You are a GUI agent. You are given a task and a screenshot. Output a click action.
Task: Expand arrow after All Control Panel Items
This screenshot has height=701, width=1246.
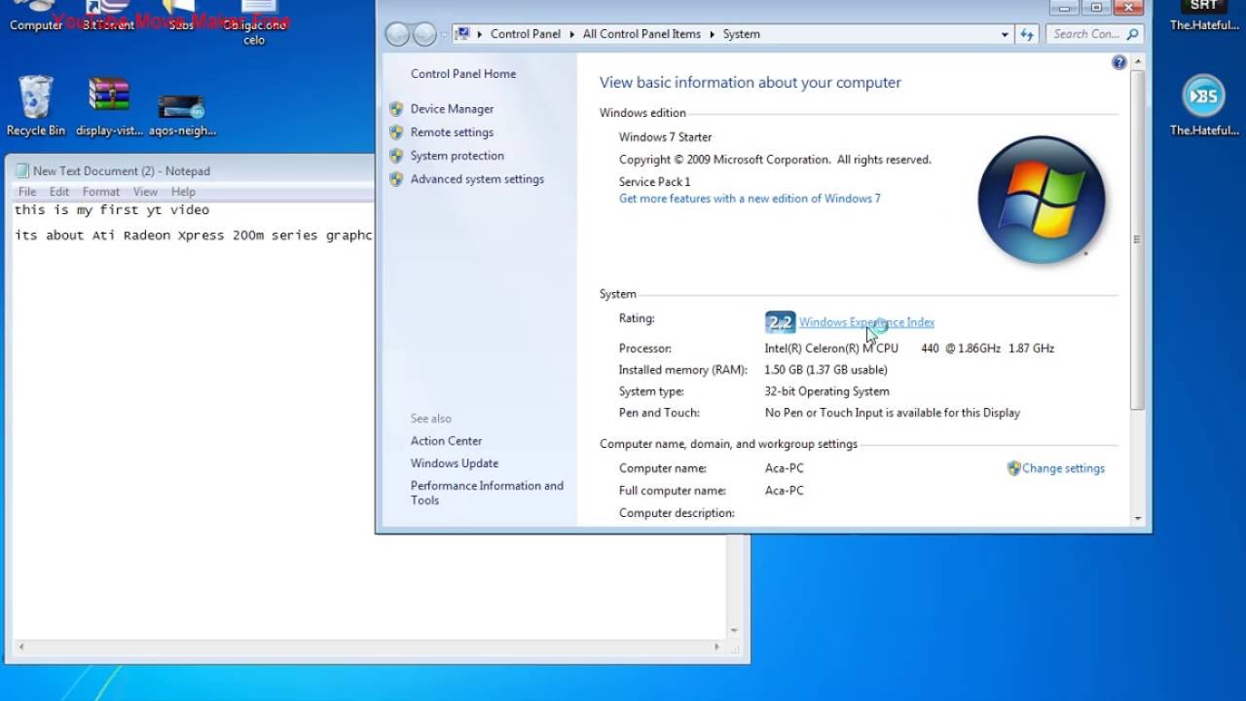coord(712,34)
